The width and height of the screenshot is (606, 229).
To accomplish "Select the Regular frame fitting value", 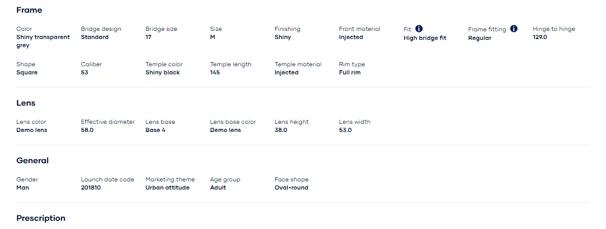I will pyautogui.click(x=480, y=38).
